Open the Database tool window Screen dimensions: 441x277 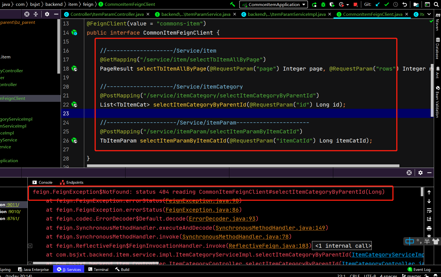[438, 49]
